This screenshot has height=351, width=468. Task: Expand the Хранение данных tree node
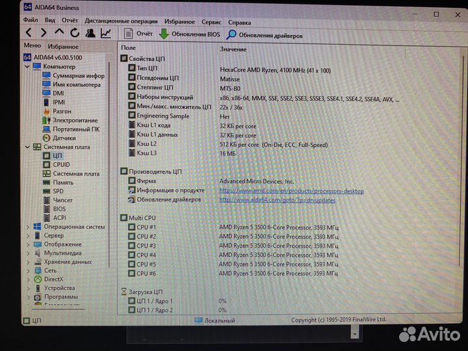click(x=28, y=262)
